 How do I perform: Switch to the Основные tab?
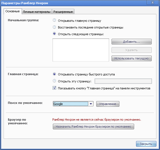(x=13, y=11)
